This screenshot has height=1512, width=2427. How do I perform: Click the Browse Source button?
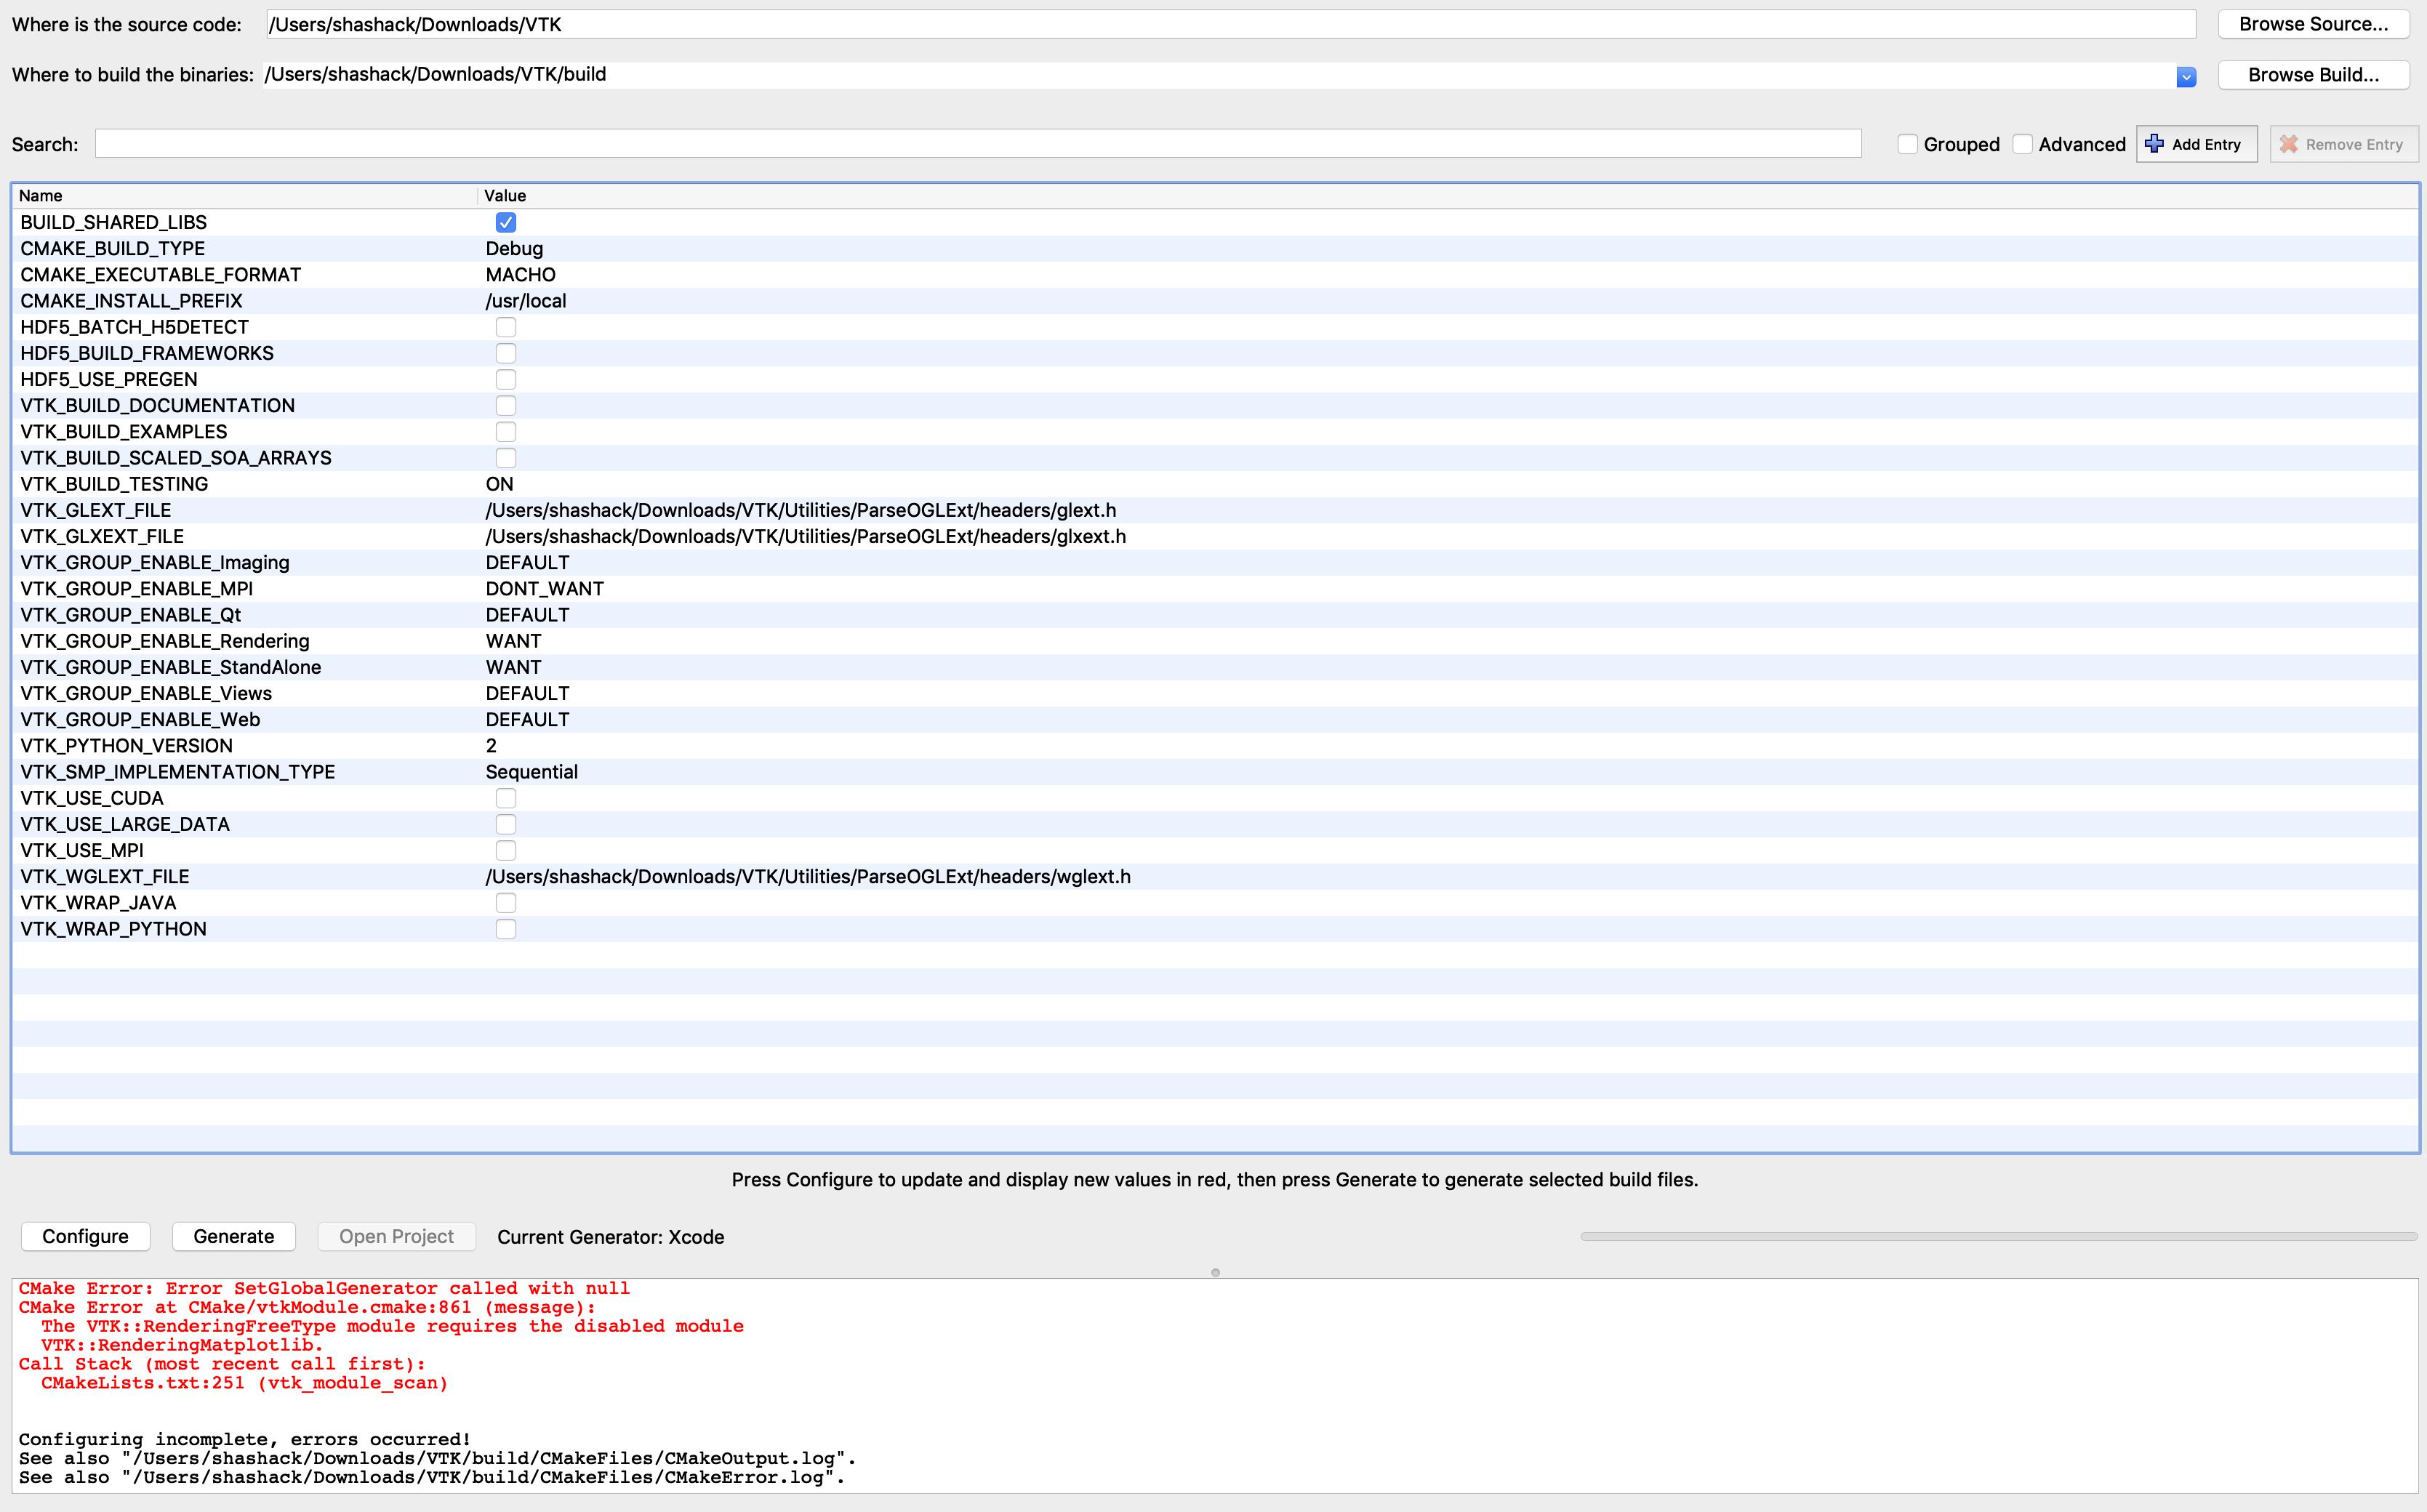tap(2313, 24)
